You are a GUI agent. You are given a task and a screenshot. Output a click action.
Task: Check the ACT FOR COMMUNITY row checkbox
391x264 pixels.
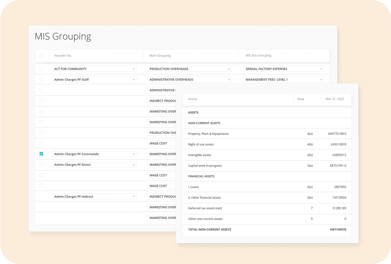pos(41,69)
